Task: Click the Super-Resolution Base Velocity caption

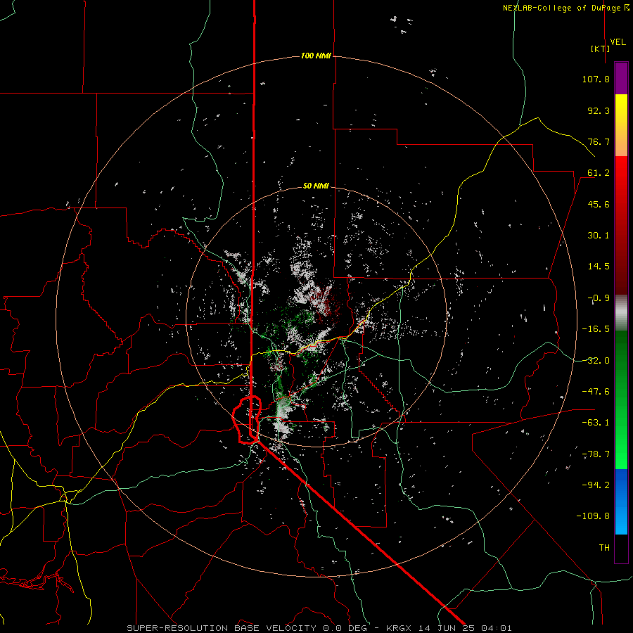Action: (x=319, y=628)
